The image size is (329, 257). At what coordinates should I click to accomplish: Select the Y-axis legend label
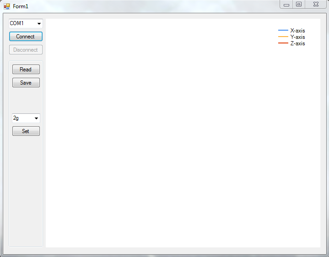tap(297, 37)
